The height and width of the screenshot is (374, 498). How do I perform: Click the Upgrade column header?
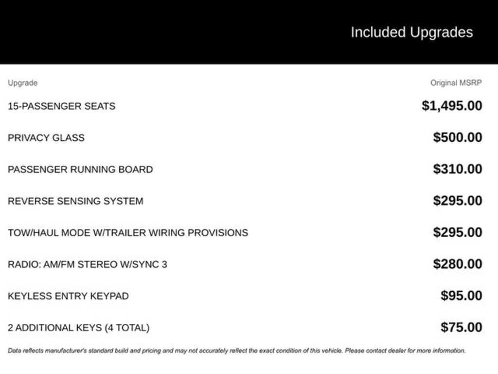point(22,83)
